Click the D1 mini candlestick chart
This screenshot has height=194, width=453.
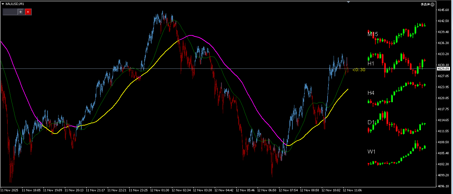coord(397,123)
